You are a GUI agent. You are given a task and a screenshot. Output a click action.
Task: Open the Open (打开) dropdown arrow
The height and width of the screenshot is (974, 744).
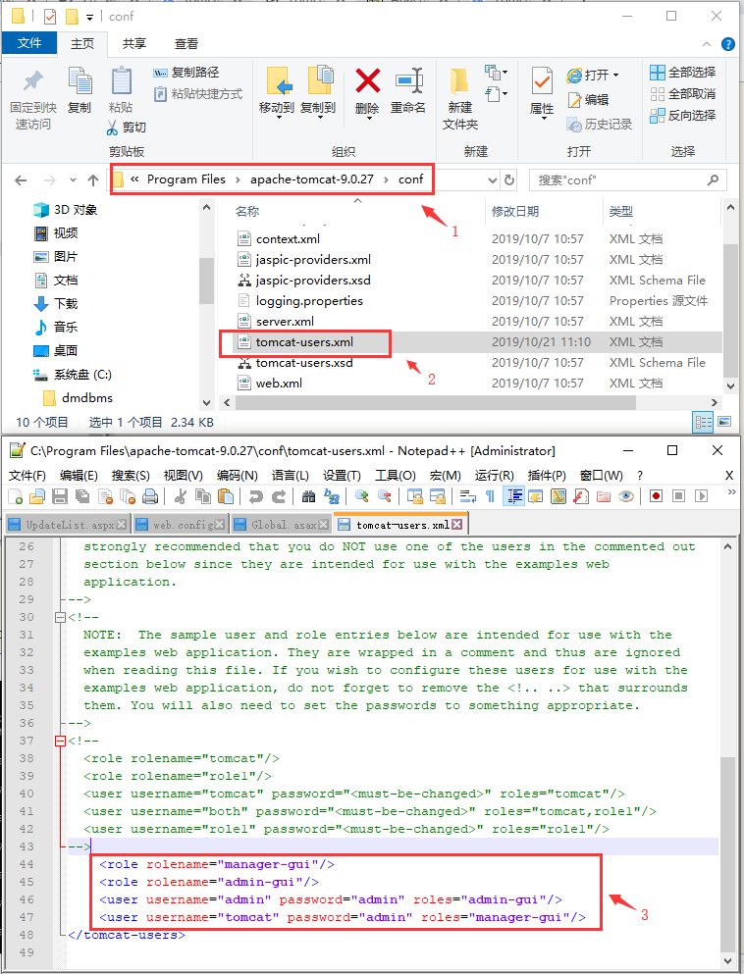click(616, 76)
